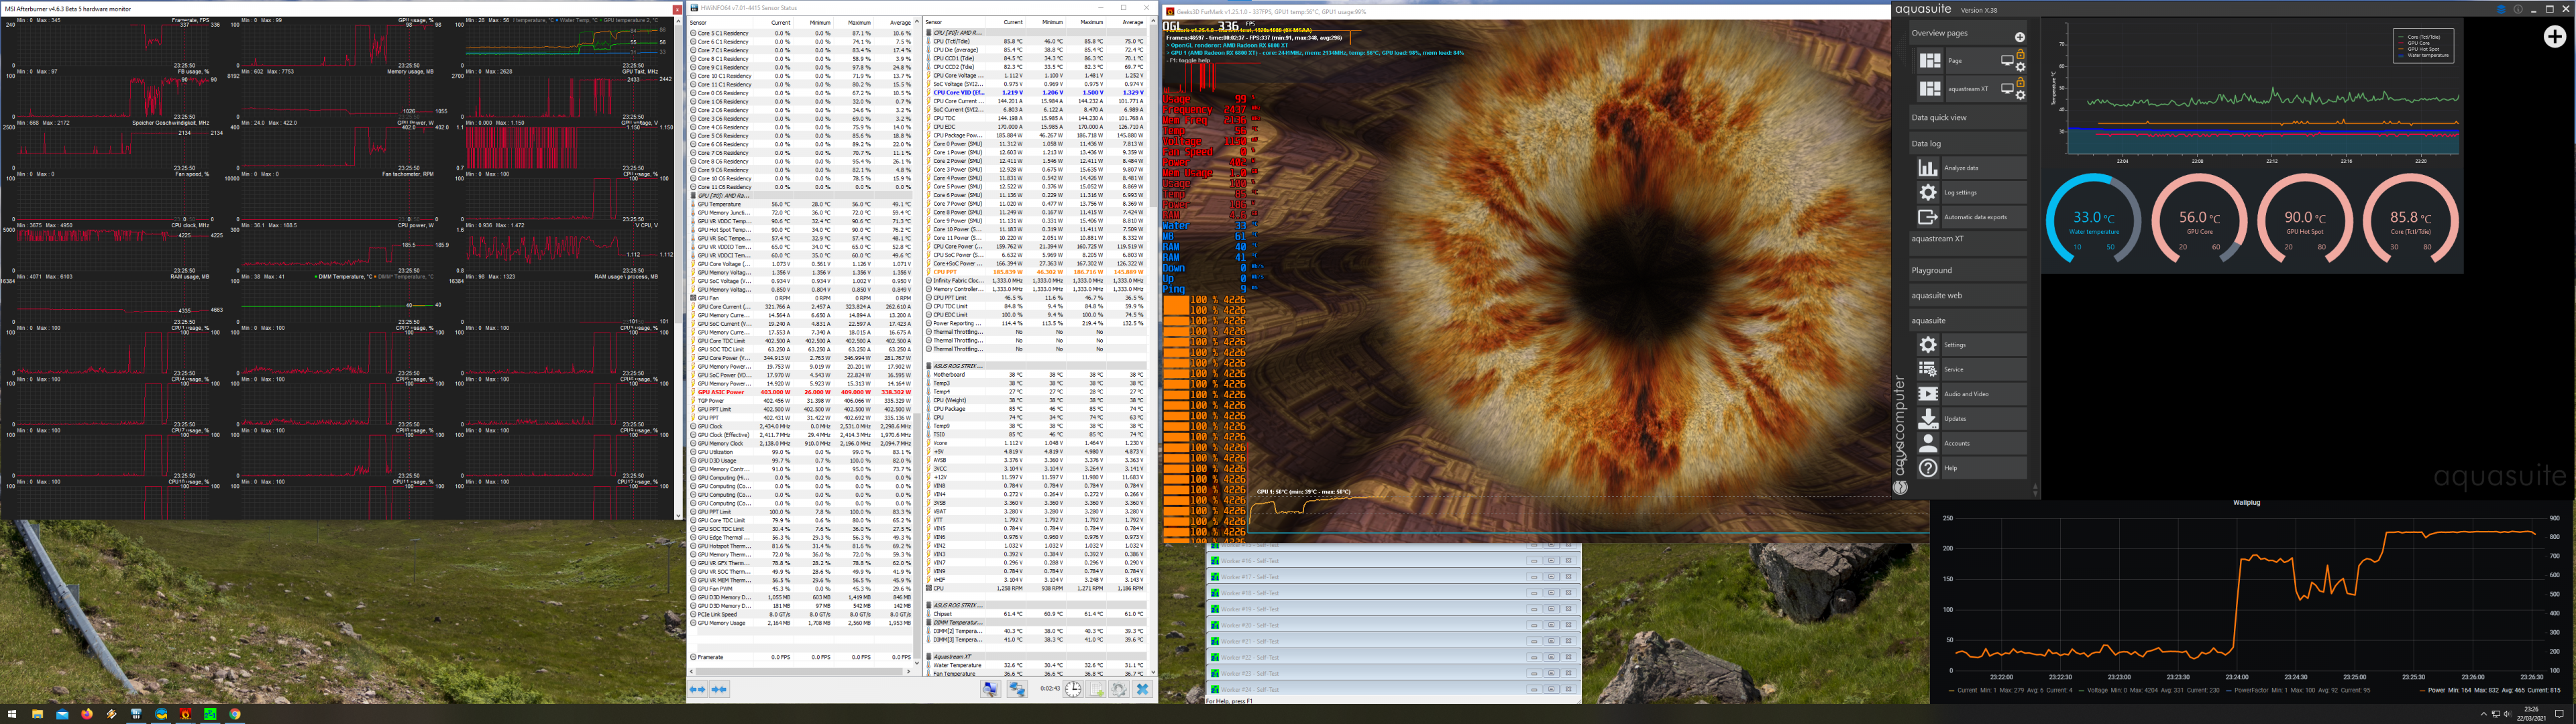The height and width of the screenshot is (724, 2576).
Task: Click the large plus icon in aquasuite dashboard
Action: [x=2554, y=36]
